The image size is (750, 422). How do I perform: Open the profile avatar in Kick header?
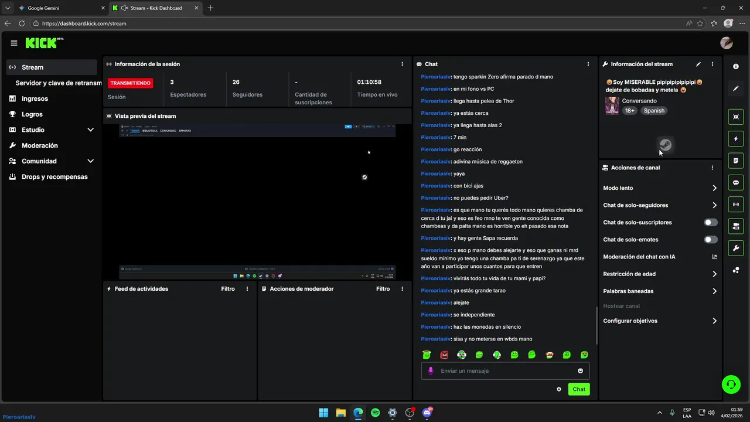tap(727, 43)
